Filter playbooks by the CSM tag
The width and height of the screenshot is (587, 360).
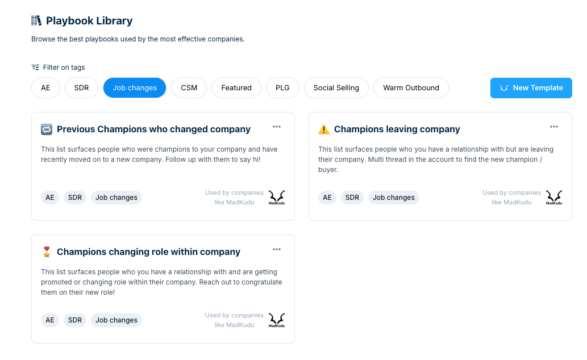[x=189, y=88]
